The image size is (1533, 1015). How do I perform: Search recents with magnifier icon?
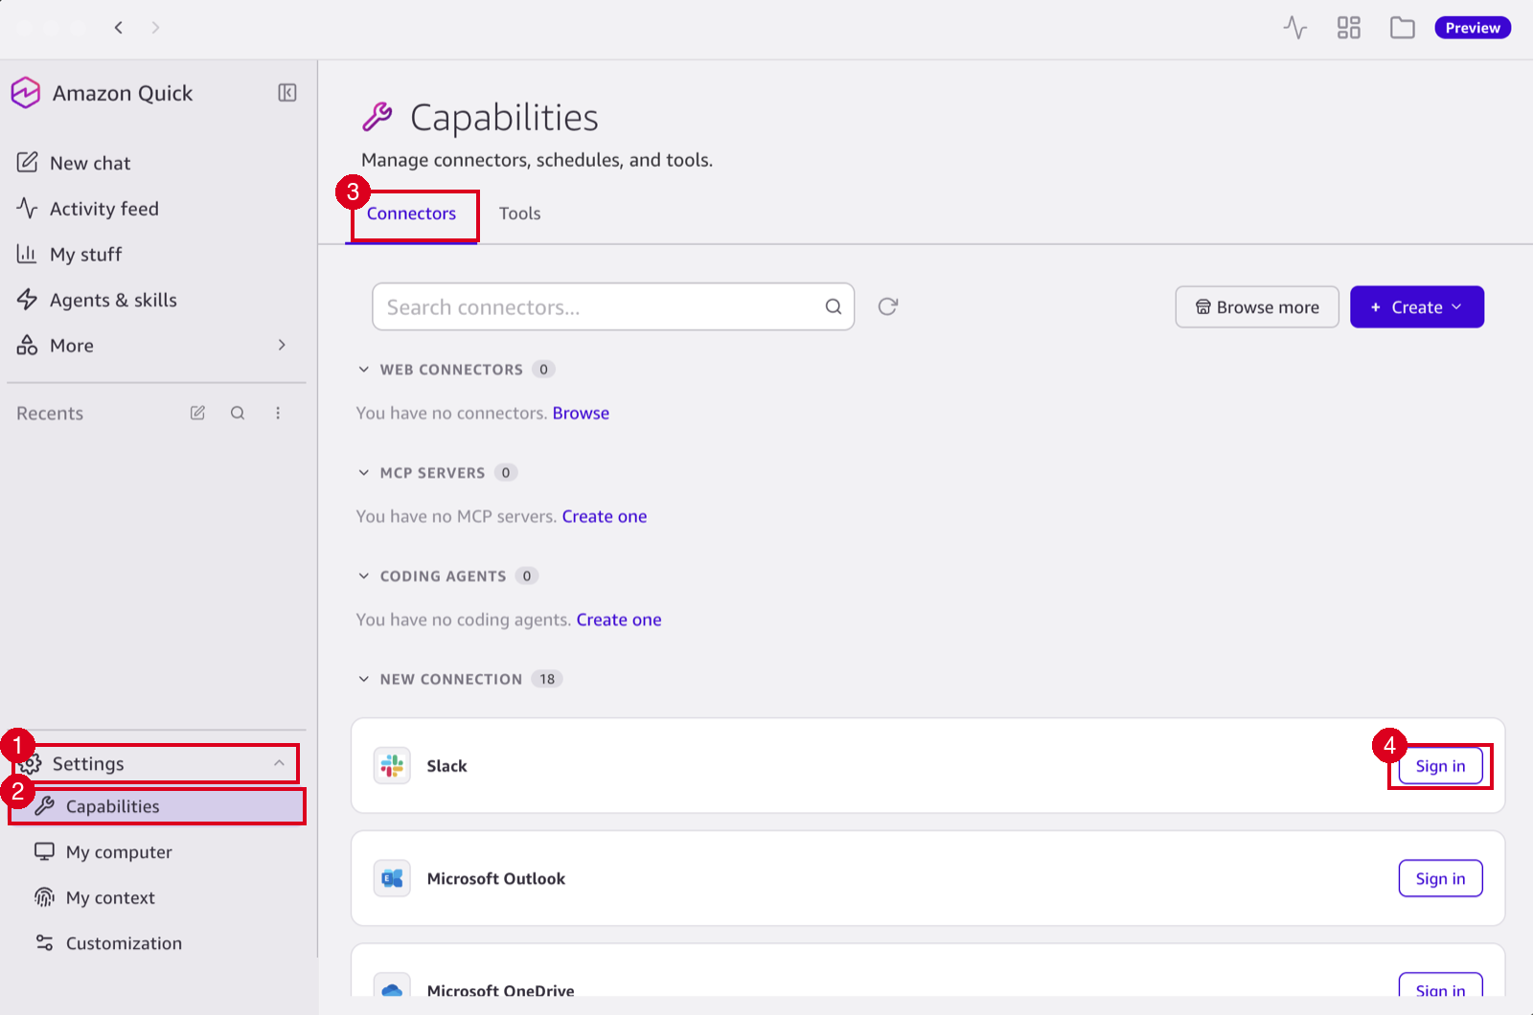tap(238, 413)
